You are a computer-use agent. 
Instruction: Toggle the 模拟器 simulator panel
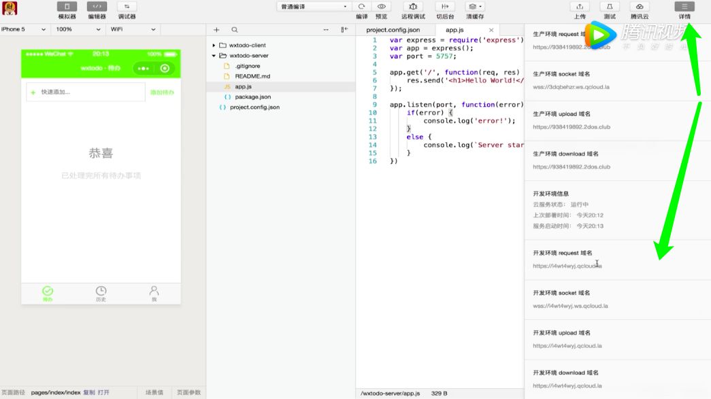tap(67, 7)
